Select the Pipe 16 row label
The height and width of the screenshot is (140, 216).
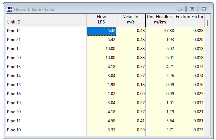pos(46,95)
